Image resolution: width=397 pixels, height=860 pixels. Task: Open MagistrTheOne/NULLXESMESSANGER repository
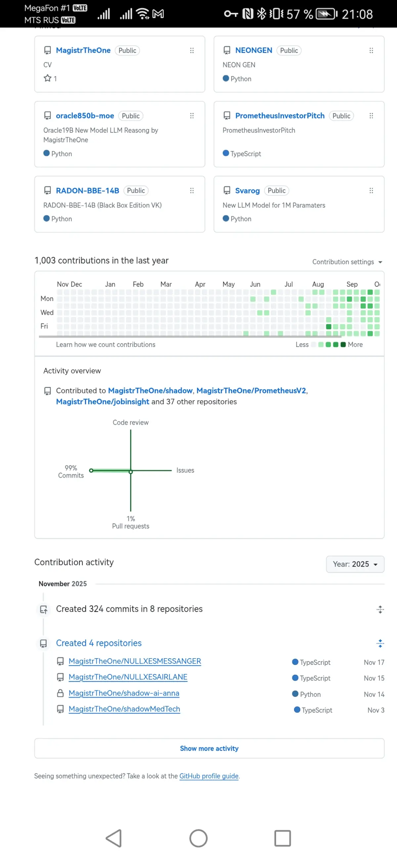(x=135, y=661)
